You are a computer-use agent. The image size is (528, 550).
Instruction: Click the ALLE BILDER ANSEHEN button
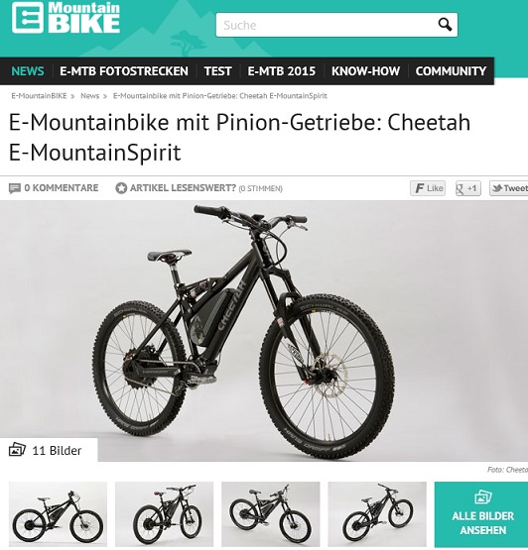tap(481, 514)
